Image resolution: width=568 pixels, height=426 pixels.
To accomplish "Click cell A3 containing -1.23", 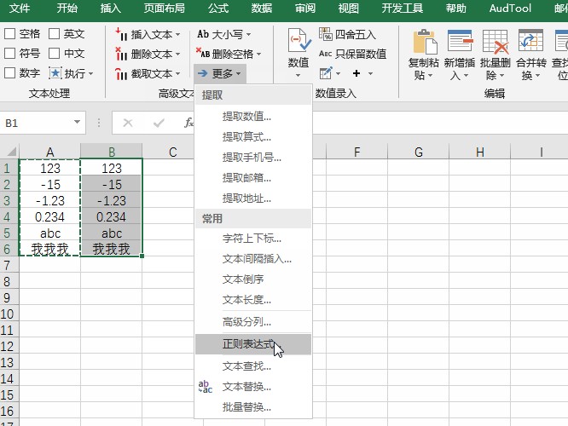I will [x=50, y=201].
